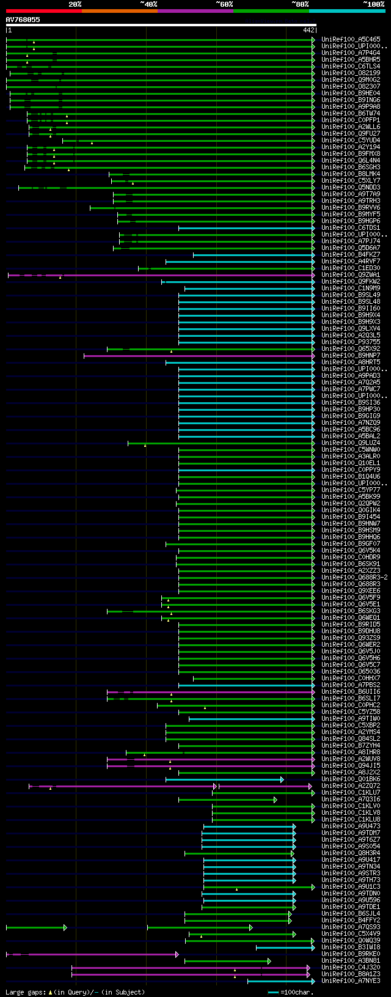
Task: Click the green ~80% identity legend bar
Action: 271,11
